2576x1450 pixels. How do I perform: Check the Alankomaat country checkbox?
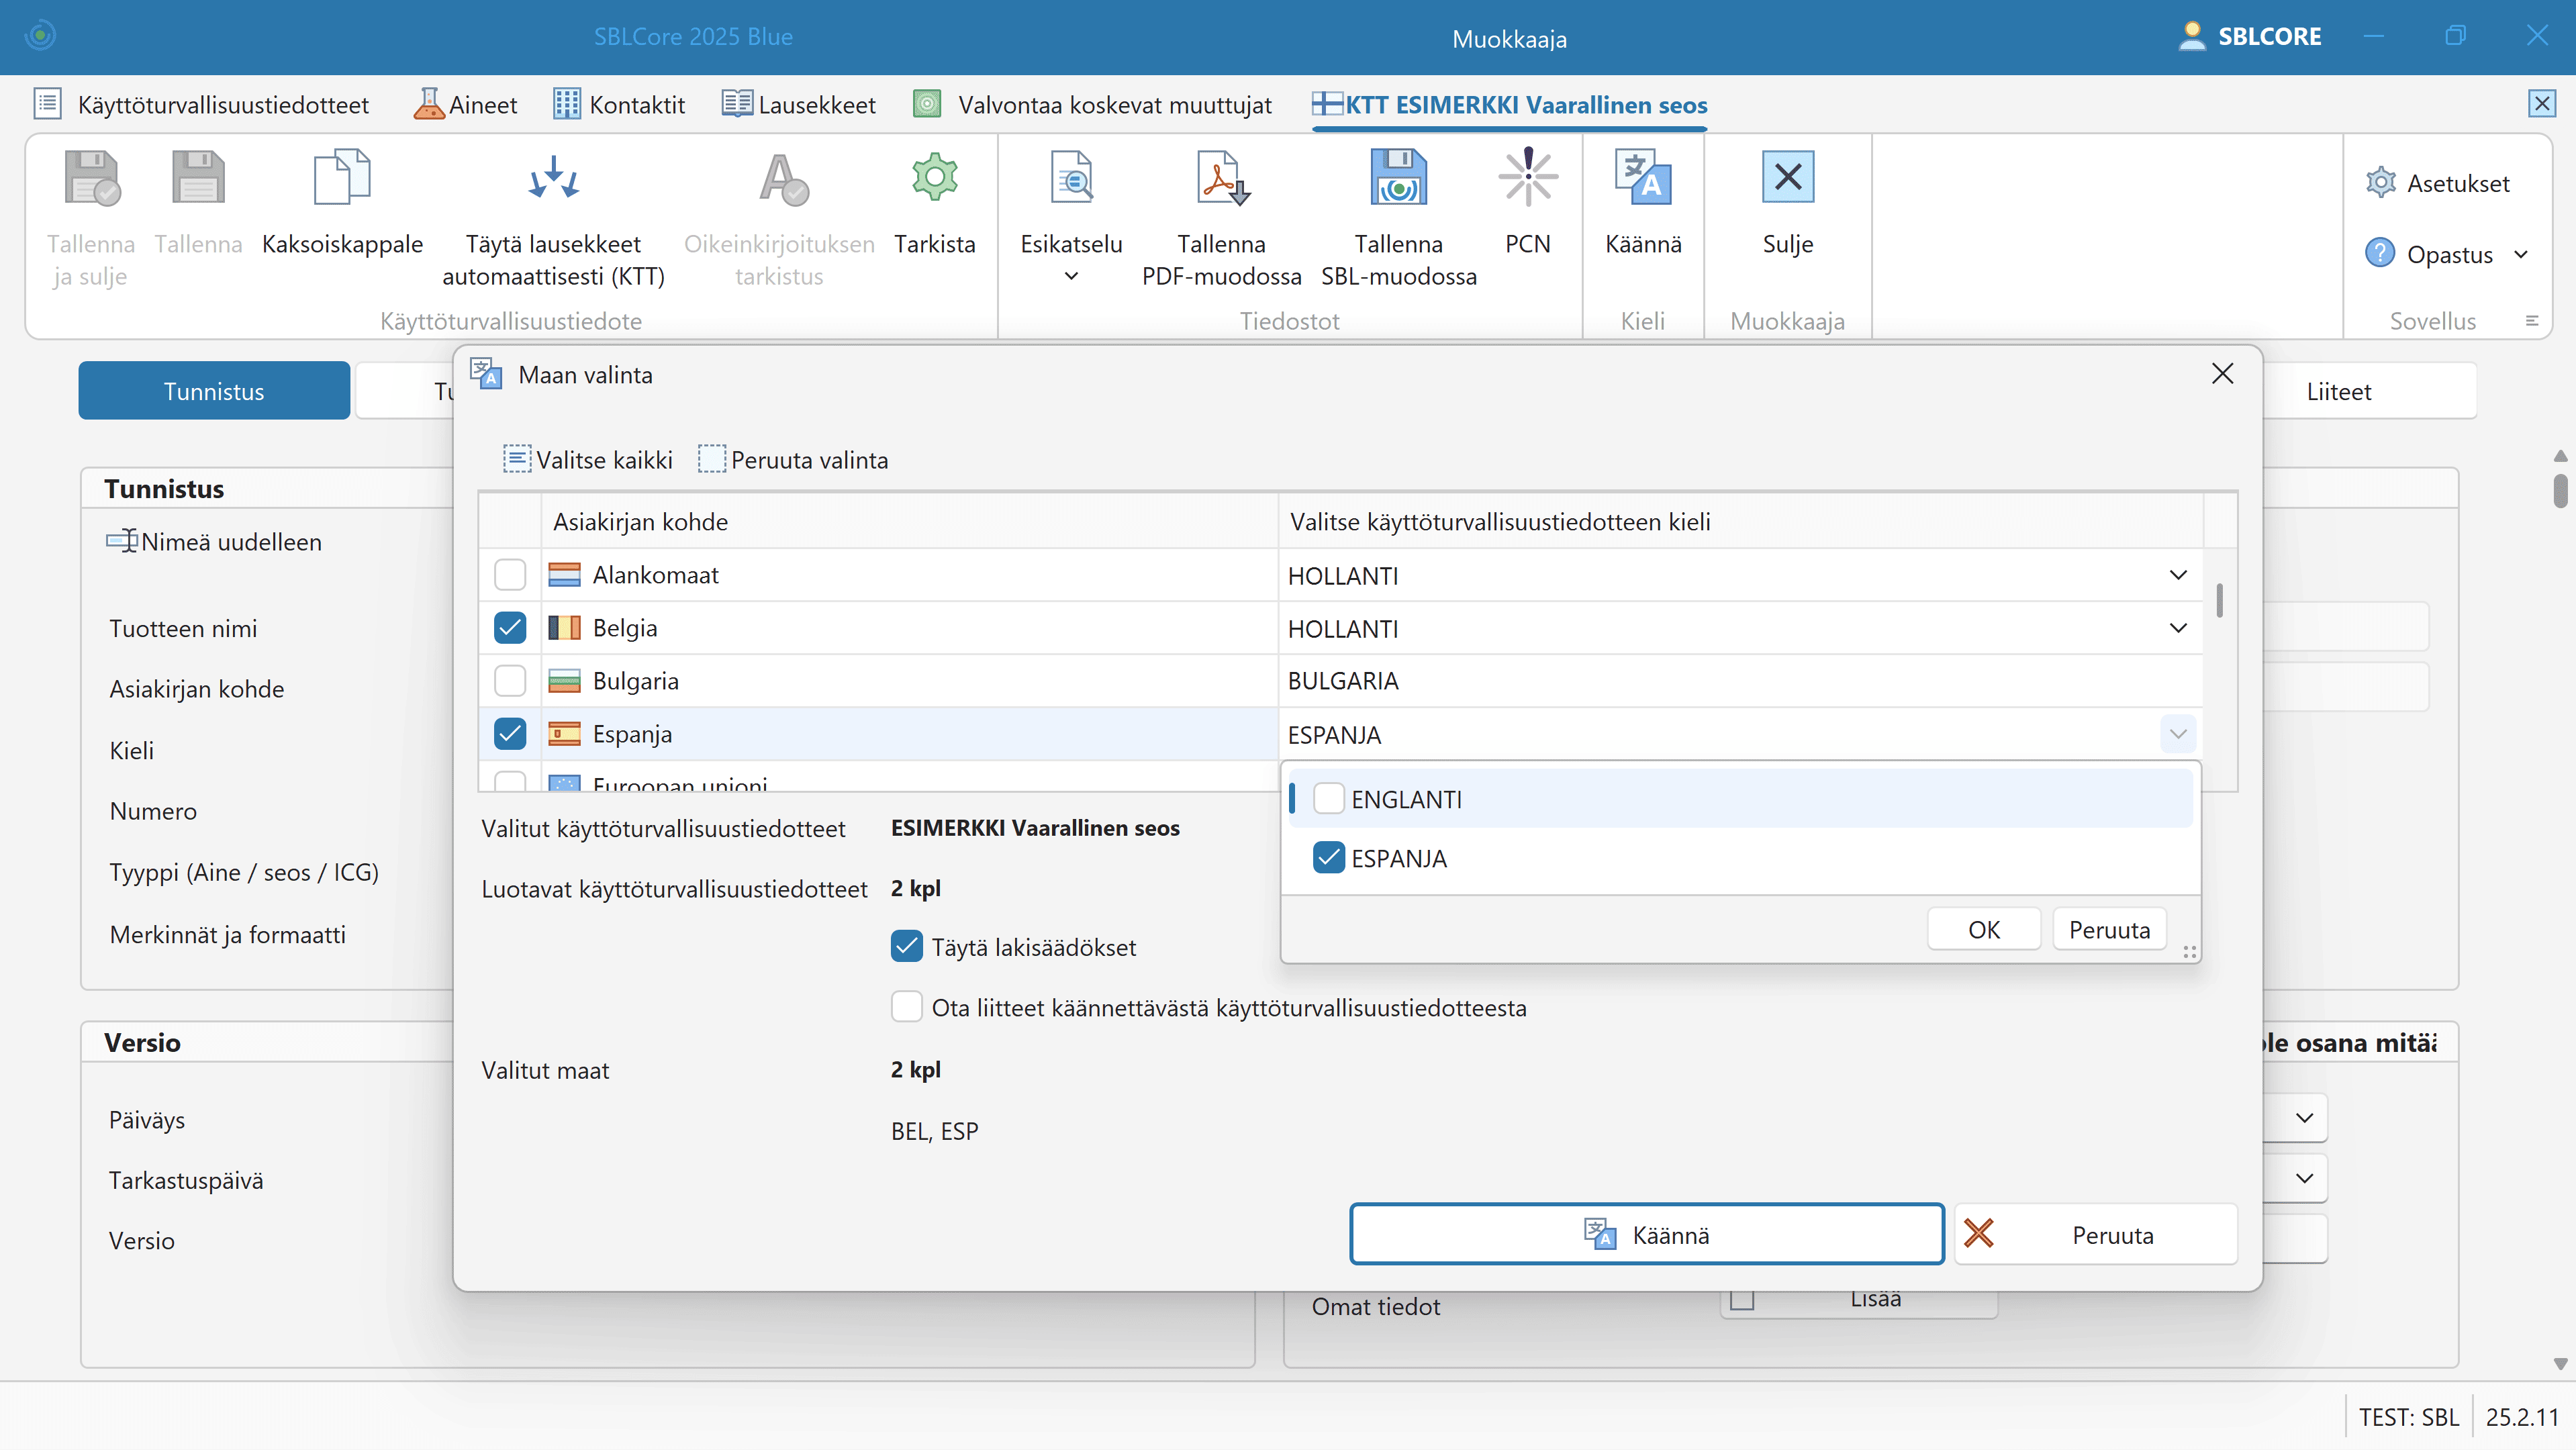(x=510, y=575)
